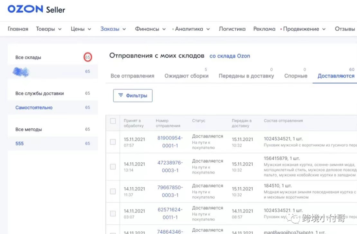
Task: Open shipment number 62571624-0011-1 link
Action: coord(170,214)
